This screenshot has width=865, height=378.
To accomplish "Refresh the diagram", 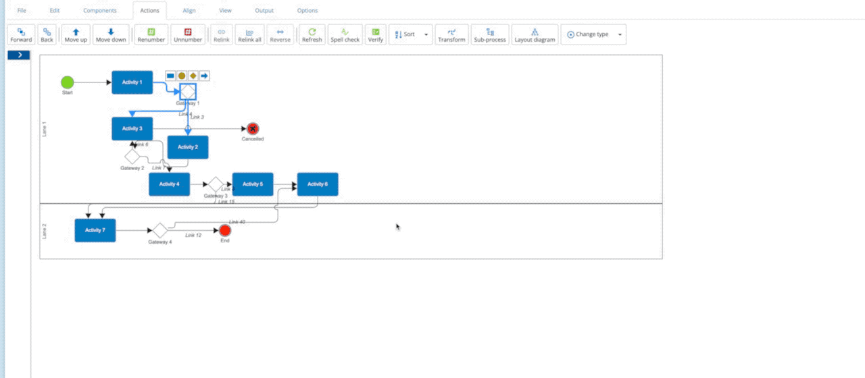I will [312, 35].
